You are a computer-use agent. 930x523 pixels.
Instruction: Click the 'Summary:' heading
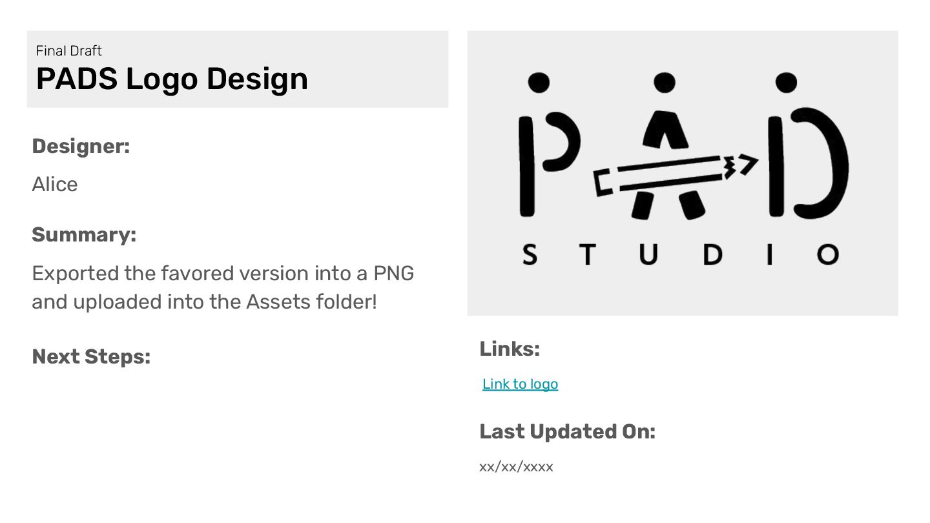click(84, 234)
